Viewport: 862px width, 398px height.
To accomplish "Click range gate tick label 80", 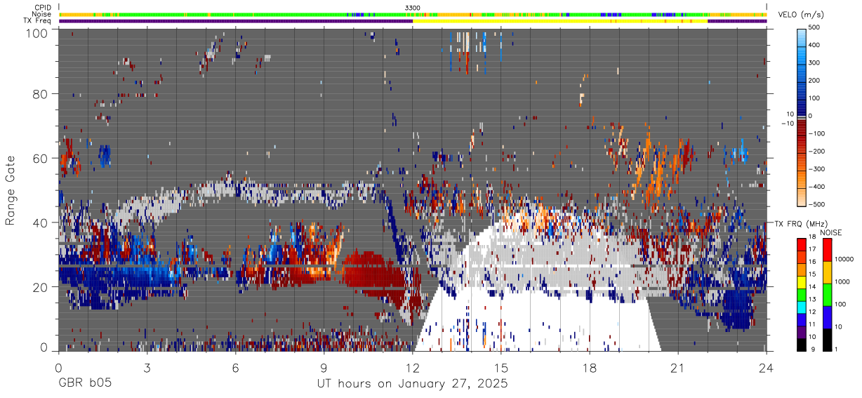I will pyautogui.click(x=40, y=94).
